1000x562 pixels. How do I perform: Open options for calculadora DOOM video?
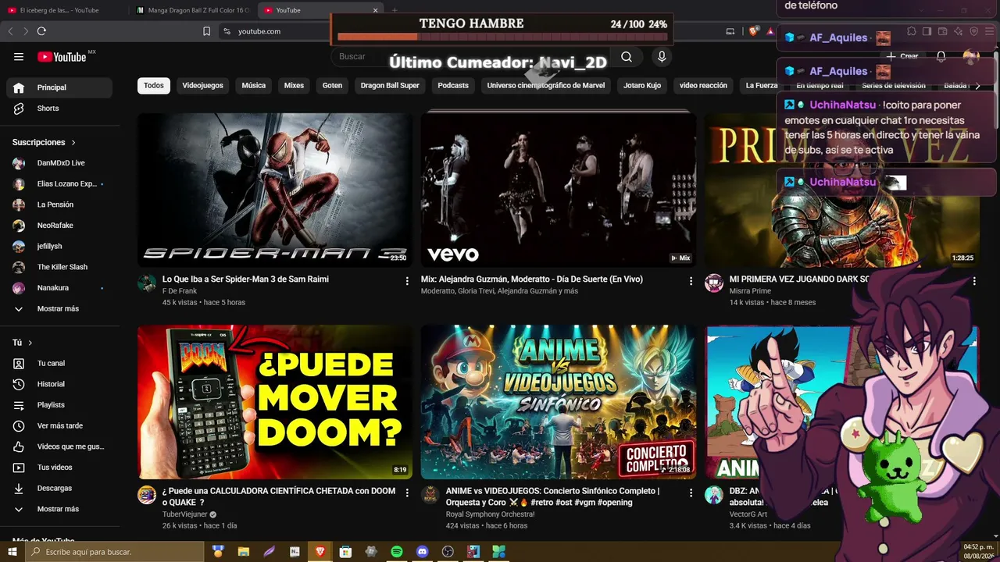pos(407,493)
